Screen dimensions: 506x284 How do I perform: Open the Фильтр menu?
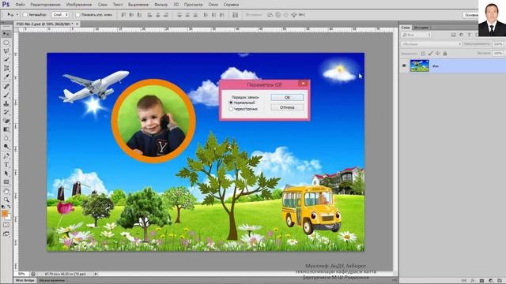point(160,5)
